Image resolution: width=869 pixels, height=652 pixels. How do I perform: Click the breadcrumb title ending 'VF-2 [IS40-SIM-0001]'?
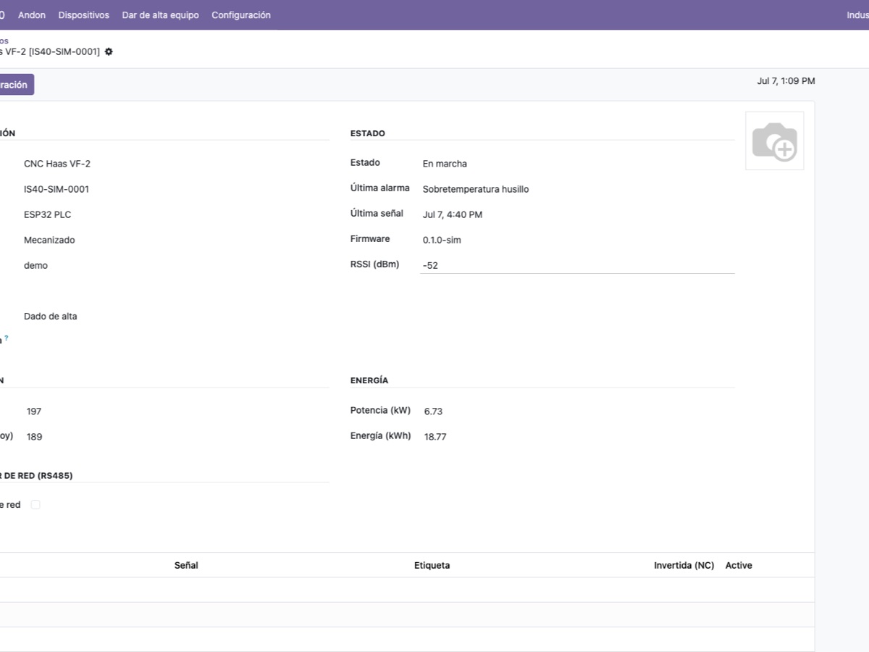[50, 52]
